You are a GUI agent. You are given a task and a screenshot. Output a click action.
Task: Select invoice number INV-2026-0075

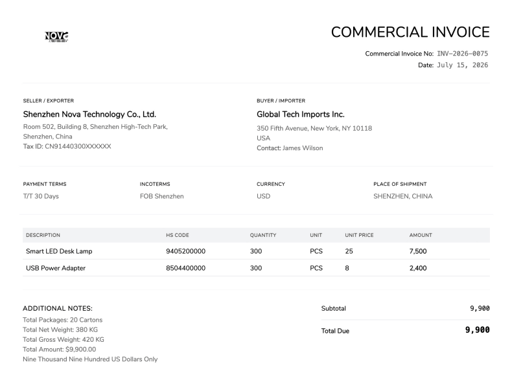(x=462, y=54)
